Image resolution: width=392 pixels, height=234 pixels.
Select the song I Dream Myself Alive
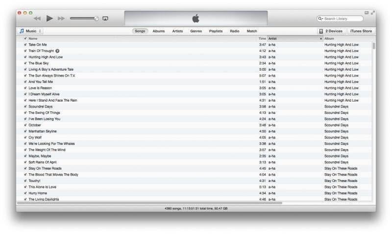click(44, 94)
